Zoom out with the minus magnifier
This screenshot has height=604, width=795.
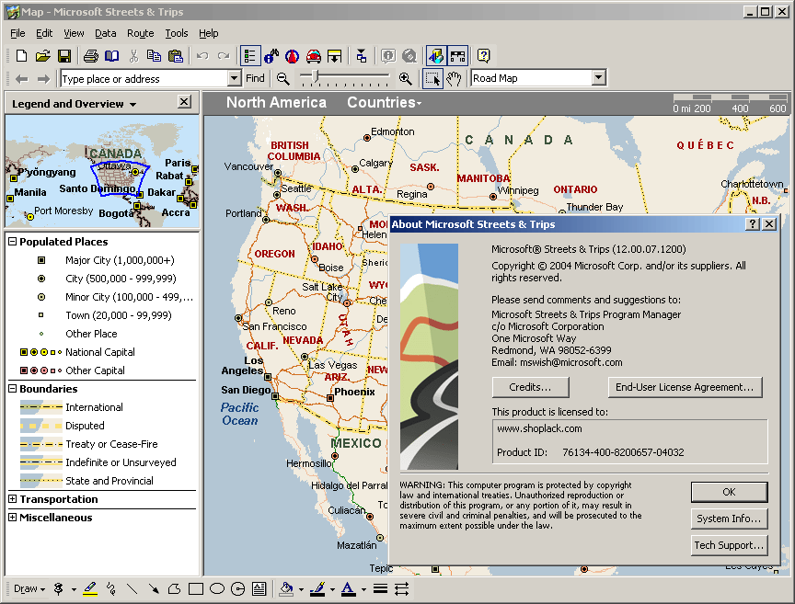[282, 78]
